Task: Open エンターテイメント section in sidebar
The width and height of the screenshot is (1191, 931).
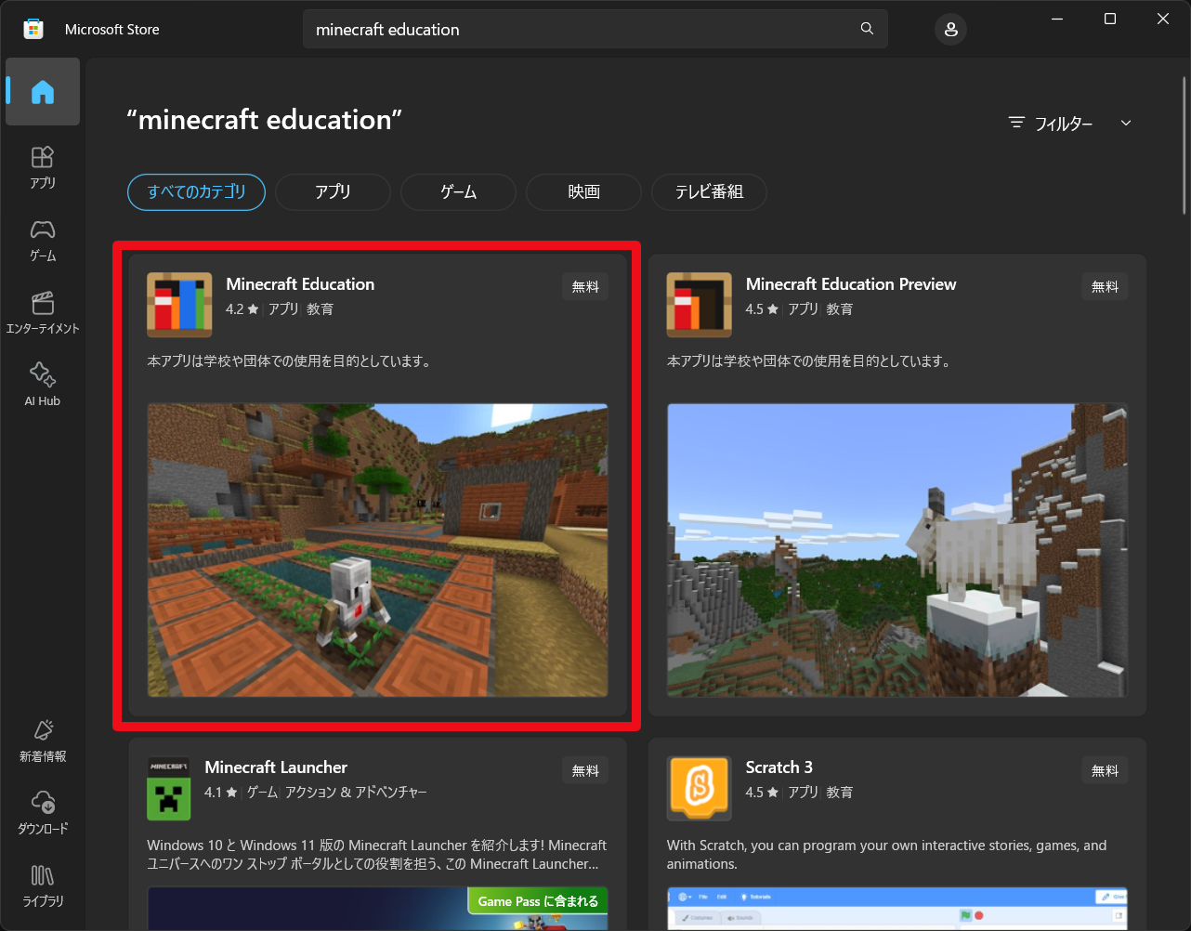Action: 43,312
